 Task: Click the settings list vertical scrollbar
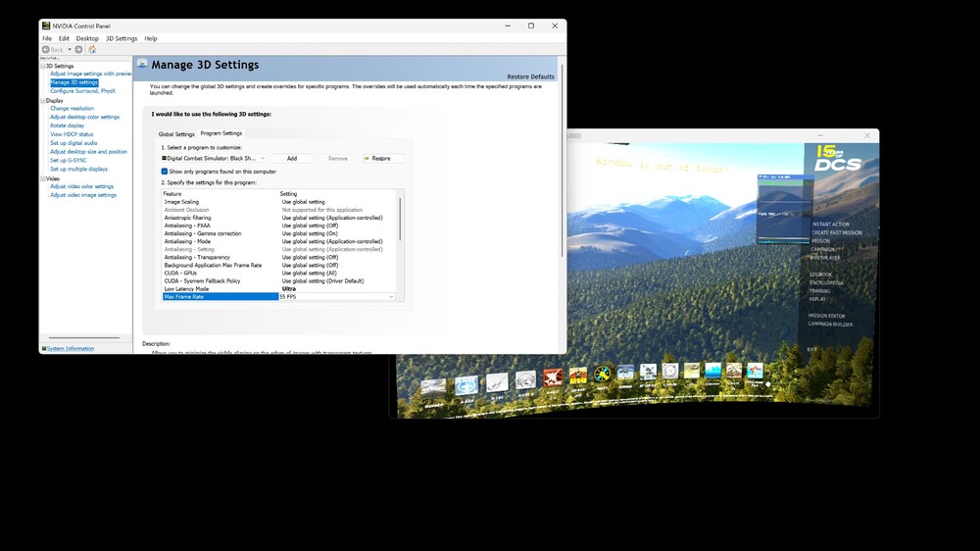(x=400, y=221)
